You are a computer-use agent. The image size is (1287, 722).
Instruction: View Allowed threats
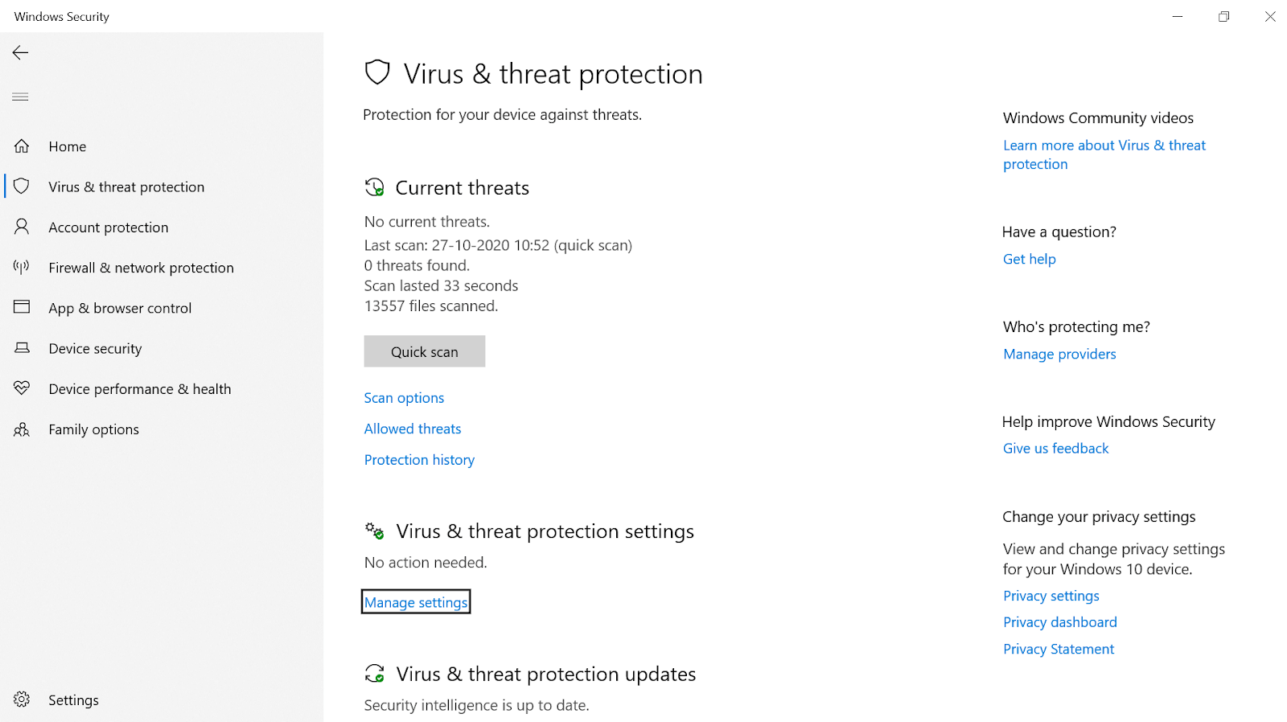(x=412, y=428)
